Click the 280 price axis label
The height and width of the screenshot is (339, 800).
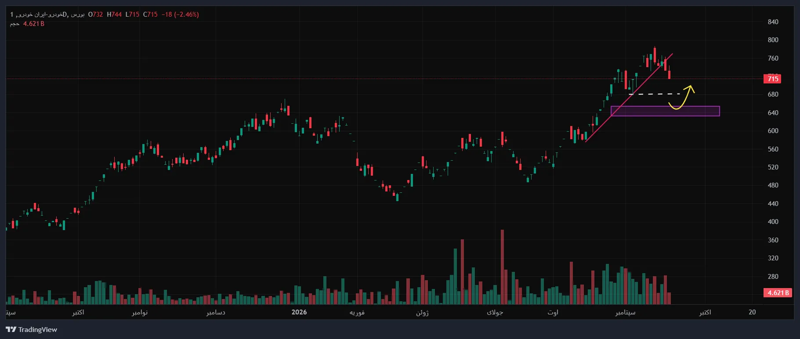[773, 277]
